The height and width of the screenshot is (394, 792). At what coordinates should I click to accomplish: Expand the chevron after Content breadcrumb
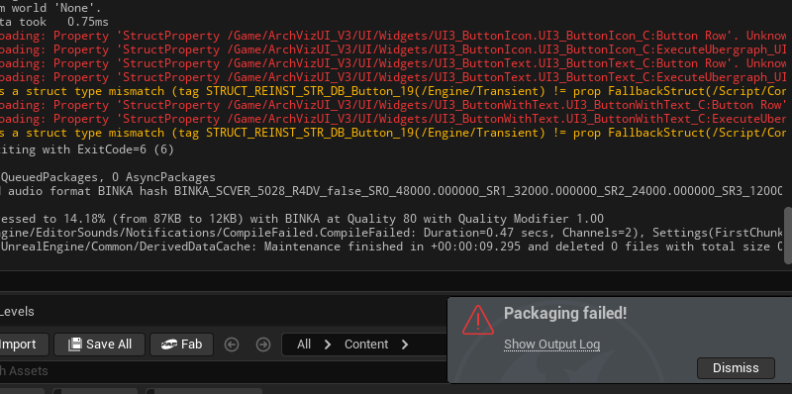(x=405, y=345)
